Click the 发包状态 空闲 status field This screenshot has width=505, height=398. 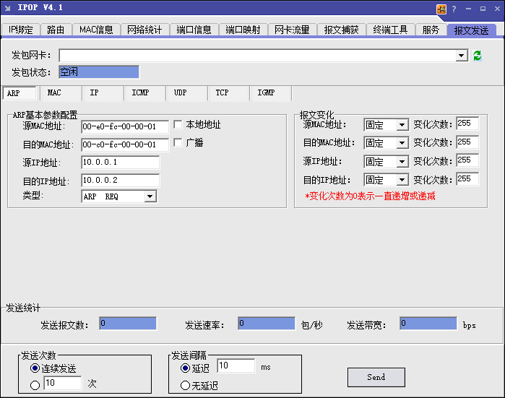[x=99, y=72]
